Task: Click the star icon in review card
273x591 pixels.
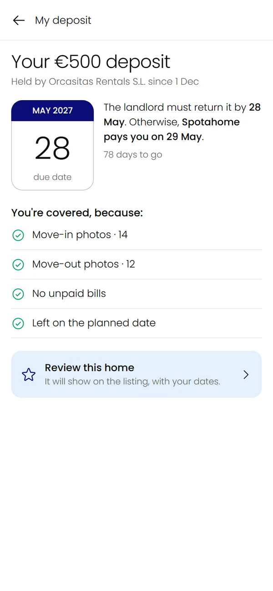Action: click(x=29, y=375)
